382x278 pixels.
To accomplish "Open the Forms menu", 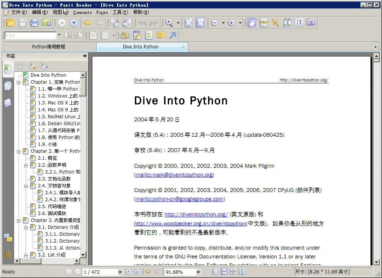I will coord(102,12).
